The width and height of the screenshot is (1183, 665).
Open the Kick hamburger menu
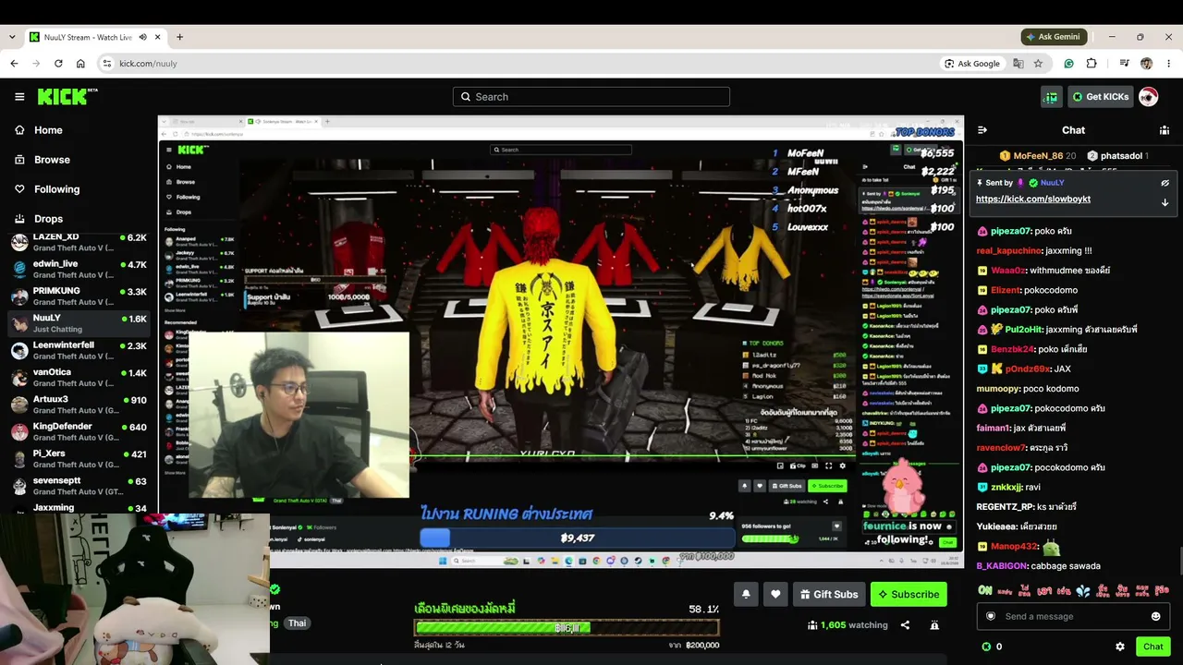[19, 97]
